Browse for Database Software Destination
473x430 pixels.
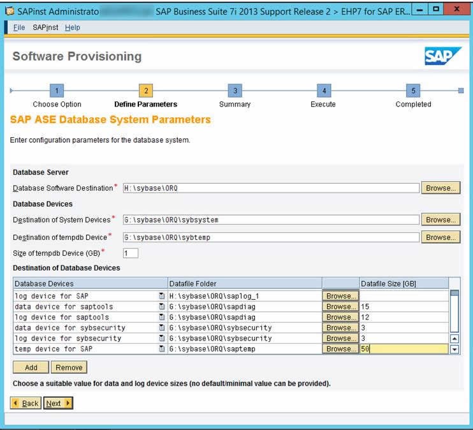[440, 188]
